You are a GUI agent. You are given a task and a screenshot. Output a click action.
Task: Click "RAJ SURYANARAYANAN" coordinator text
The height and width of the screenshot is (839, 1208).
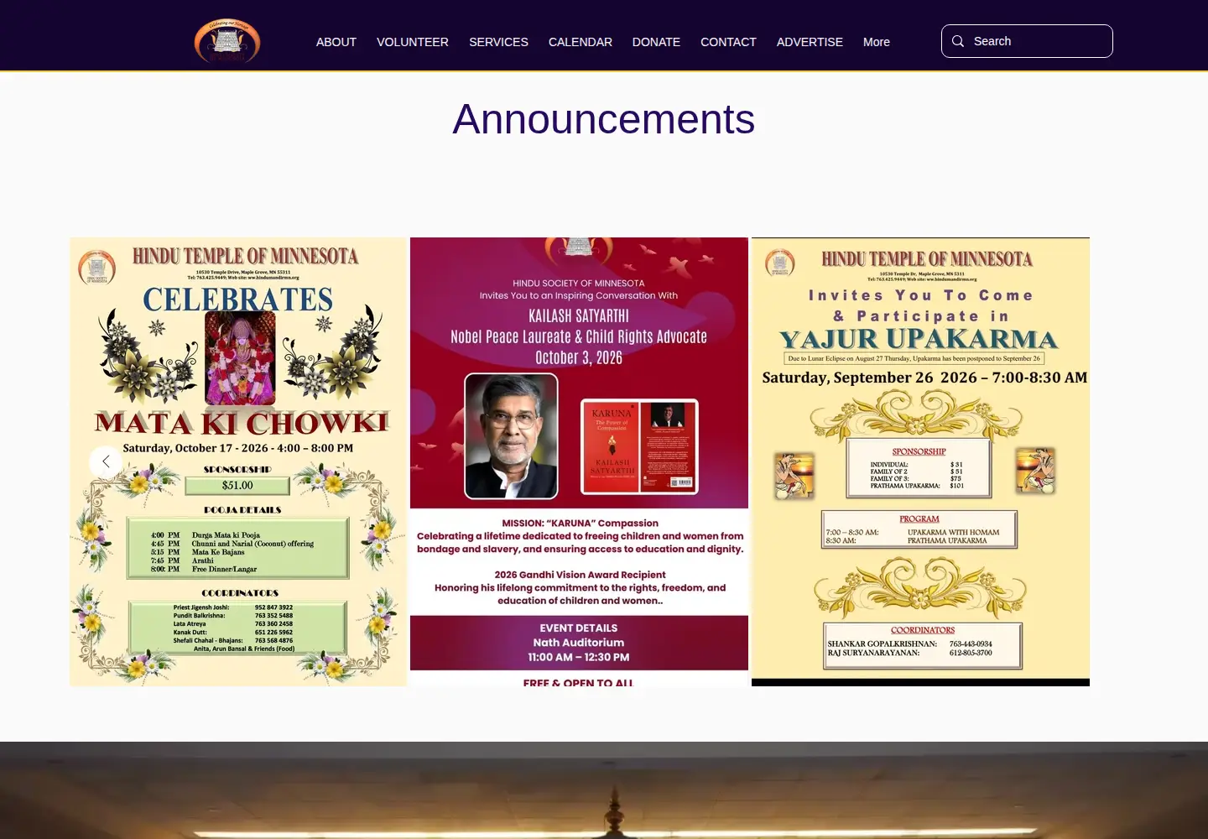pos(873,653)
